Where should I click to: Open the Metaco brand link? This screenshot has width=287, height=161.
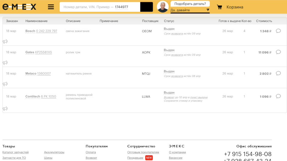coord(31,73)
